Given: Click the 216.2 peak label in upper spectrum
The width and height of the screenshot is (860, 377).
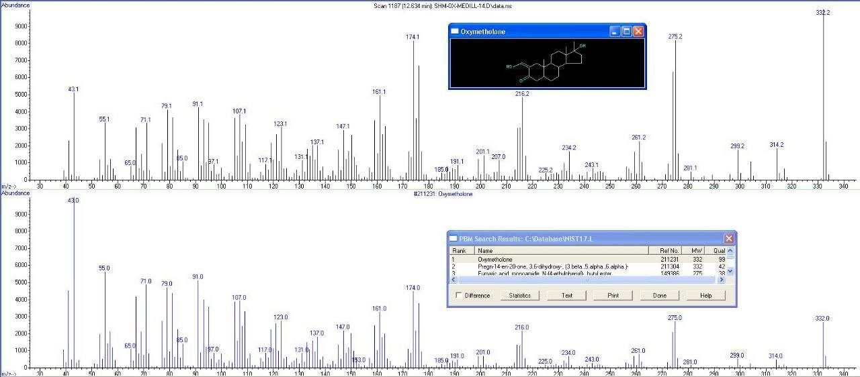Looking at the screenshot, I should pyautogui.click(x=522, y=94).
